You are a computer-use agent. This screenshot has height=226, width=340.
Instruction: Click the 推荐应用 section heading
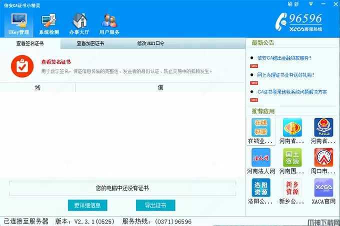tap(263, 111)
